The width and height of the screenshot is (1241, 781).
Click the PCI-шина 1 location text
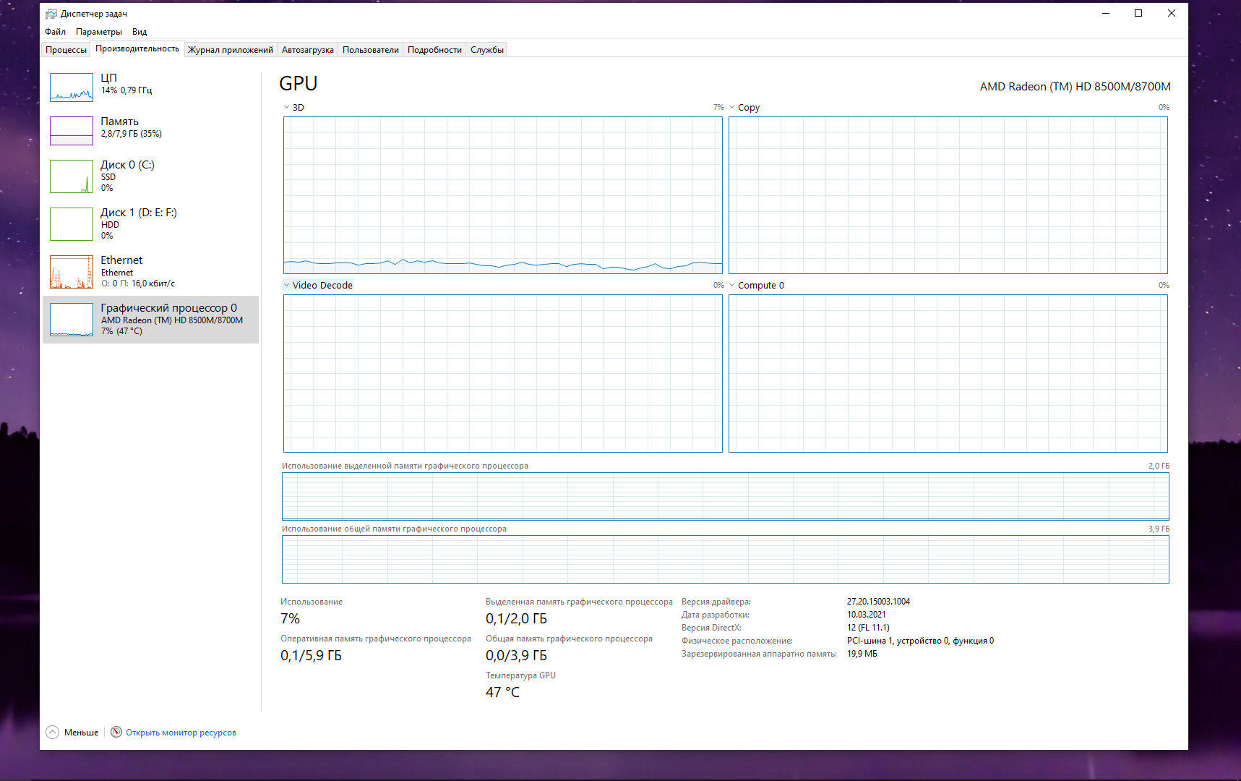920,641
